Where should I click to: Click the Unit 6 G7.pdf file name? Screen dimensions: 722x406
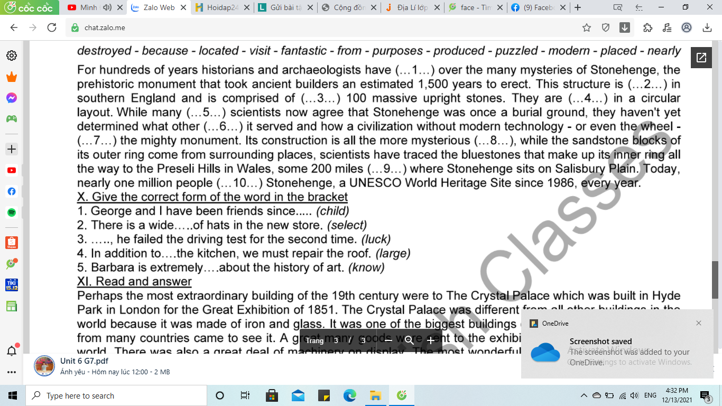tap(85, 361)
